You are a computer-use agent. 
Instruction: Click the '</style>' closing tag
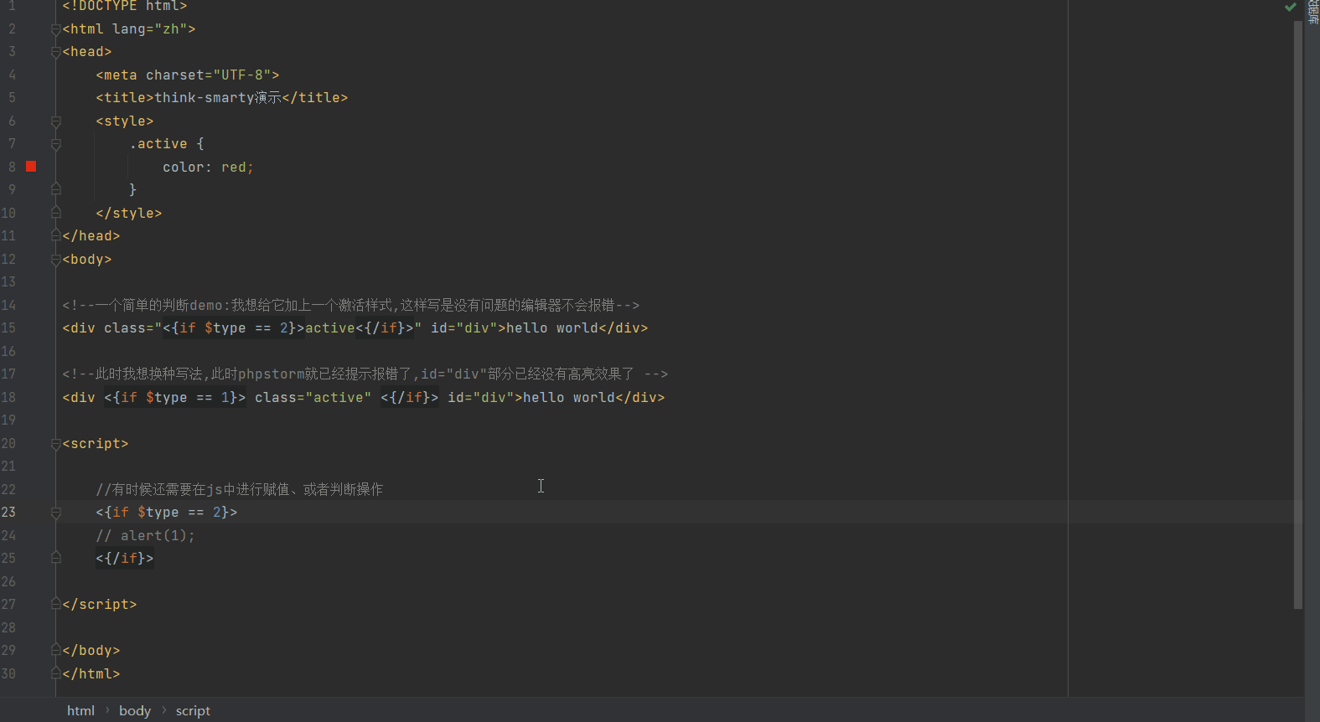coord(129,213)
